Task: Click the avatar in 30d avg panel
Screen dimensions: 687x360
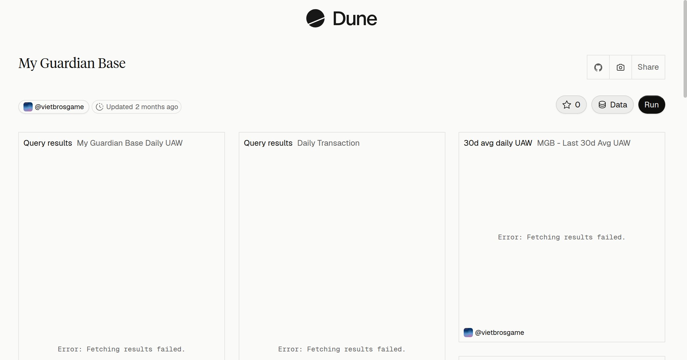Action: click(x=468, y=333)
